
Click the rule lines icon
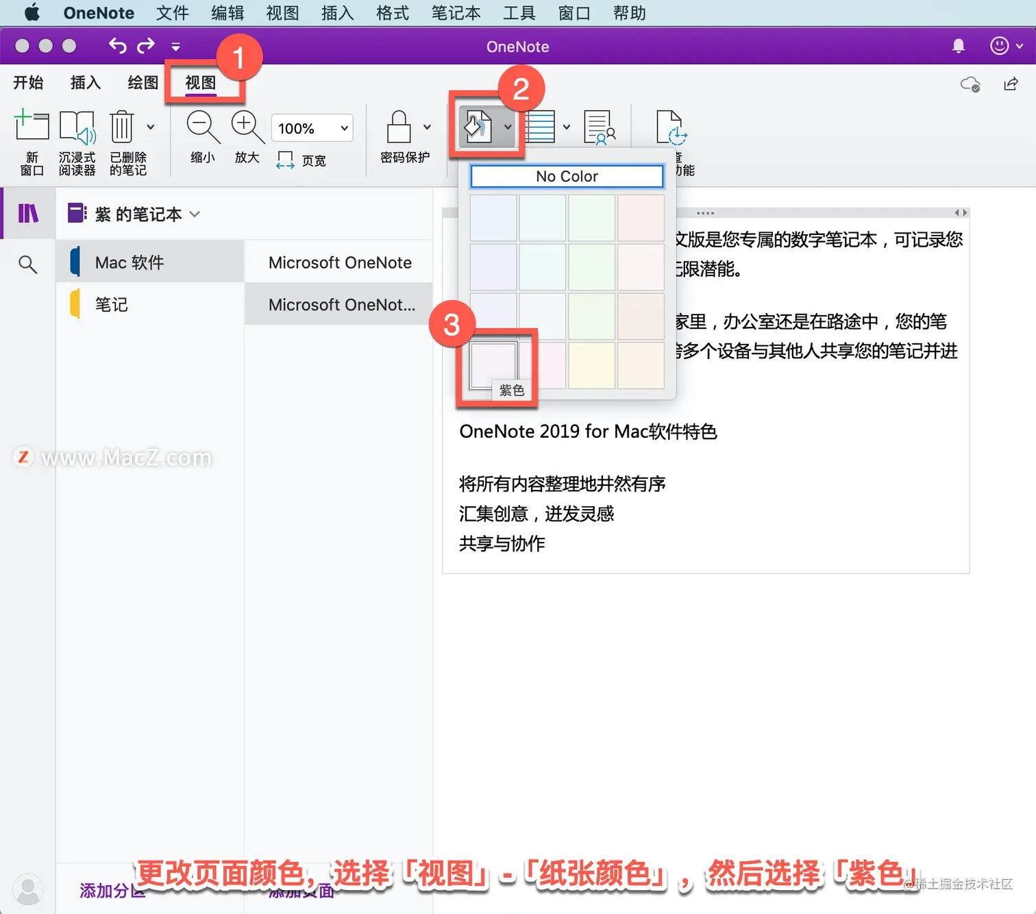pyautogui.click(x=540, y=127)
